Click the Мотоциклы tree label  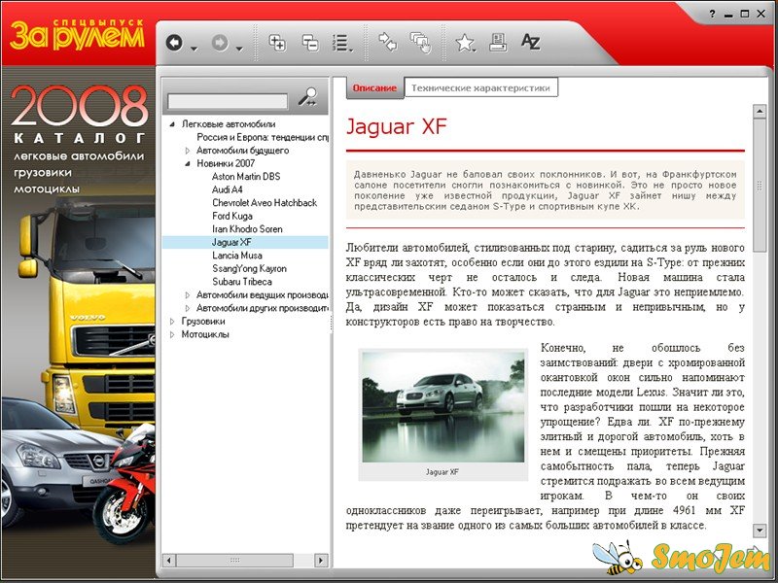point(205,334)
